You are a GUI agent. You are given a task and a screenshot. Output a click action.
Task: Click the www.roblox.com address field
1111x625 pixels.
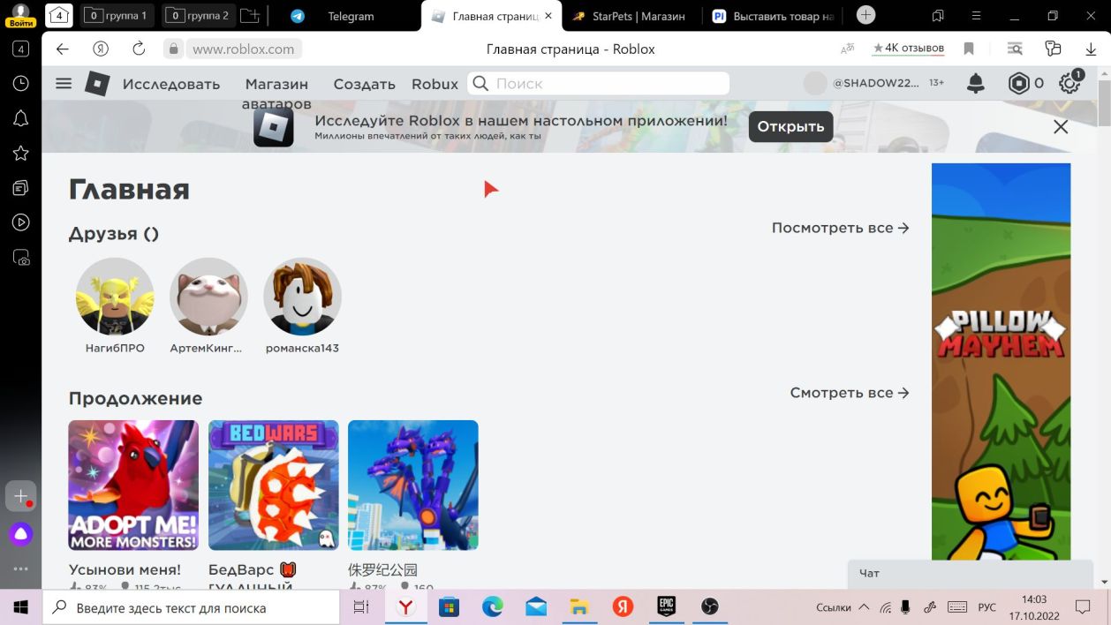tap(243, 49)
